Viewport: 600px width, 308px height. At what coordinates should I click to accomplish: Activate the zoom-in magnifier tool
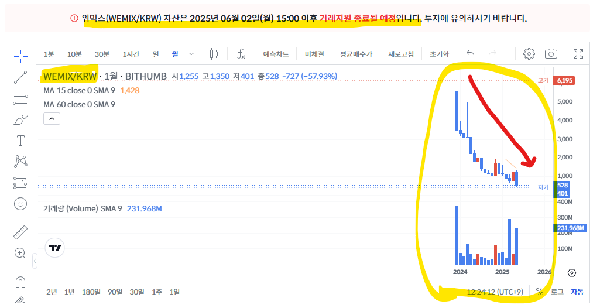click(20, 253)
